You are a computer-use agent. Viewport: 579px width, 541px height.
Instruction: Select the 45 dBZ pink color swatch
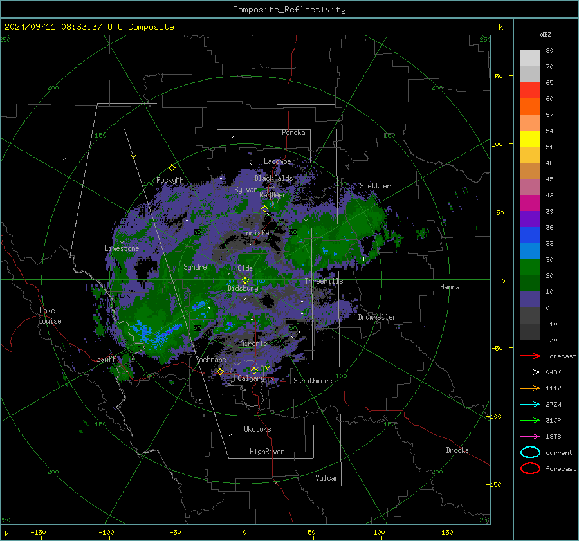[x=530, y=187]
